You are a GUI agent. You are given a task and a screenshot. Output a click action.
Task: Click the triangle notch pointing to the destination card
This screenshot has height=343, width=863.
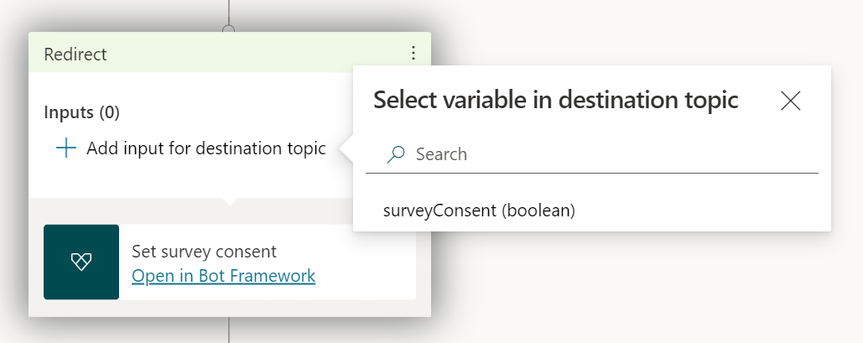coord(229,201)
